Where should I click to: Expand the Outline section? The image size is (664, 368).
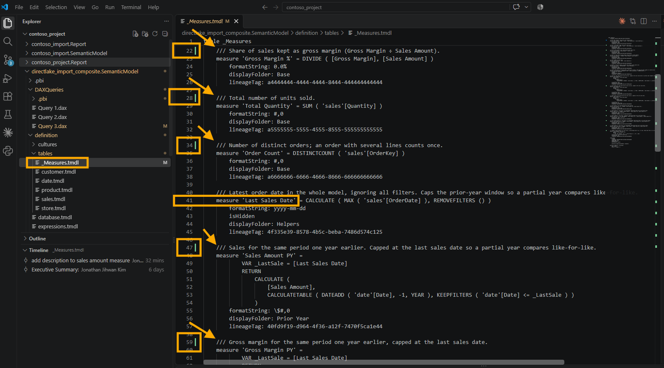pyautogui.click(x=37, y=239)
